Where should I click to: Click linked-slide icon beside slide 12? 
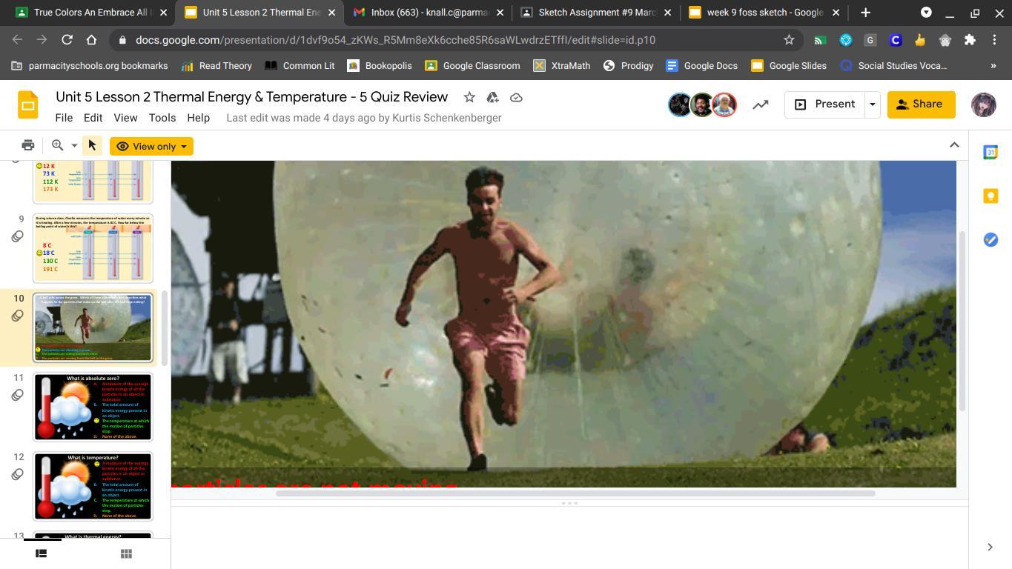(17, 474)
